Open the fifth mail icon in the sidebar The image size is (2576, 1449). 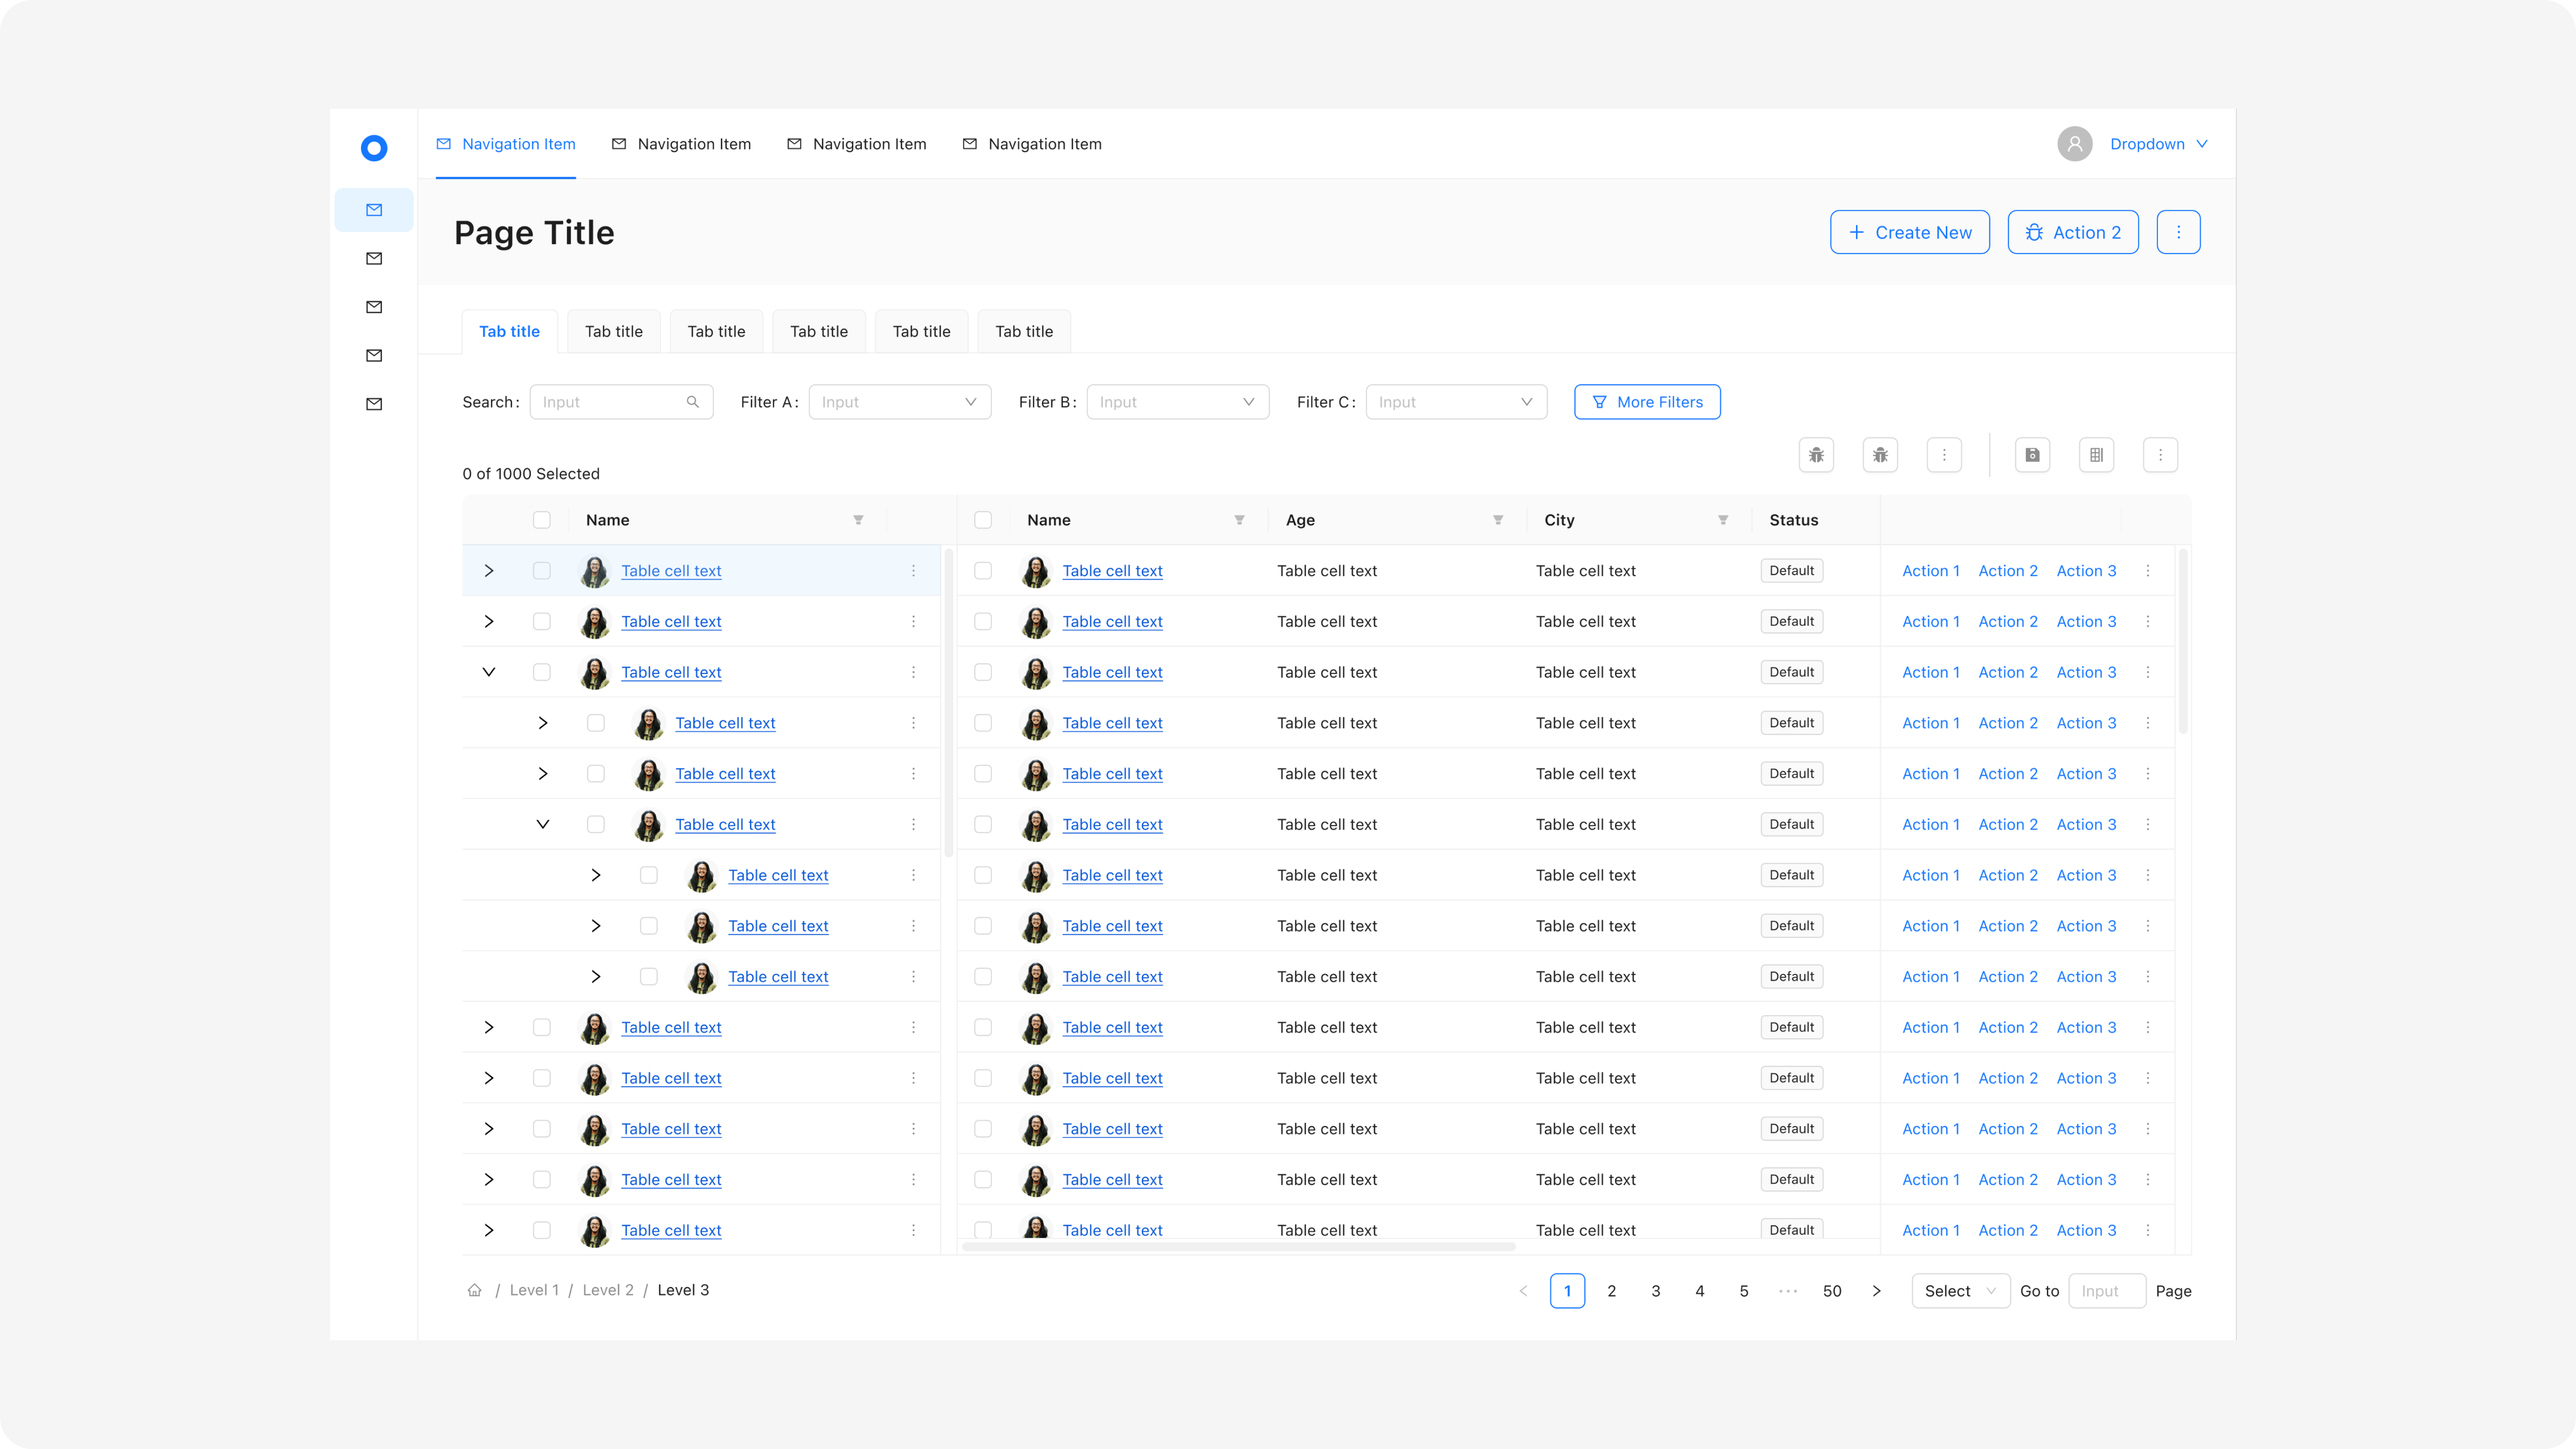pyautogui.click(x=374, y=404)
